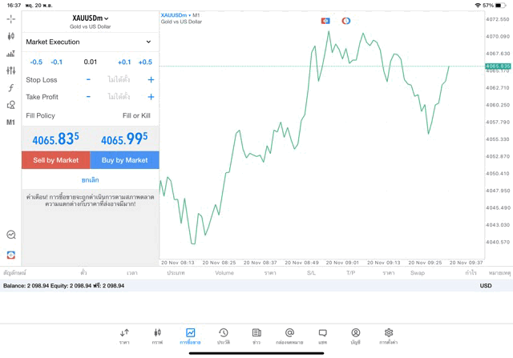This screenshot has height=358, width=513.
Task: Expand the XAUUSDm symbol selector
Action: coord(90,18)
